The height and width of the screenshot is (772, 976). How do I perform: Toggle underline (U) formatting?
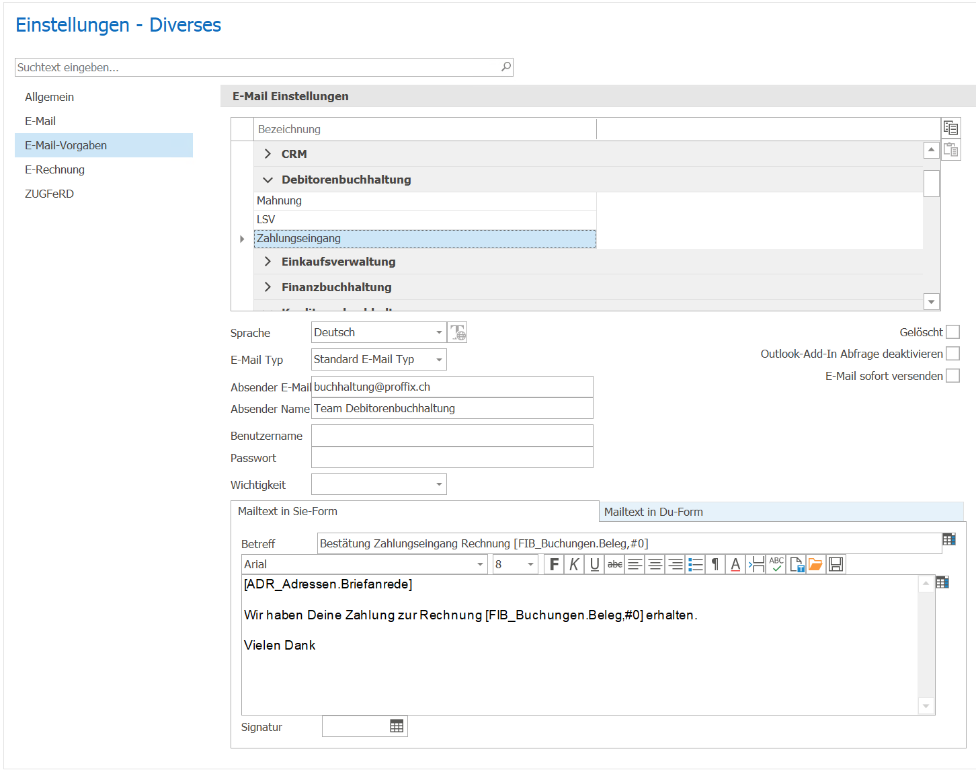point(594,564)
